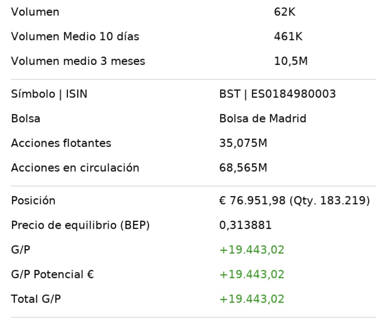Click the green value beside Total G/P
Screen dimensions: 387x322
[252, 299]
